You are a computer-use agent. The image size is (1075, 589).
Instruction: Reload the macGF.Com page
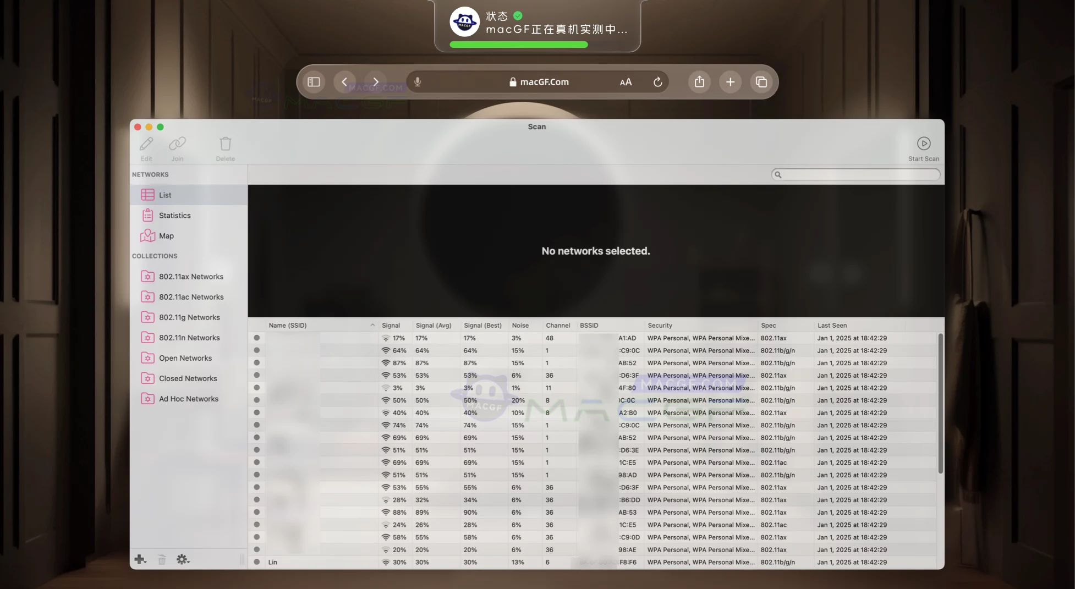click(x=658, y=81)
